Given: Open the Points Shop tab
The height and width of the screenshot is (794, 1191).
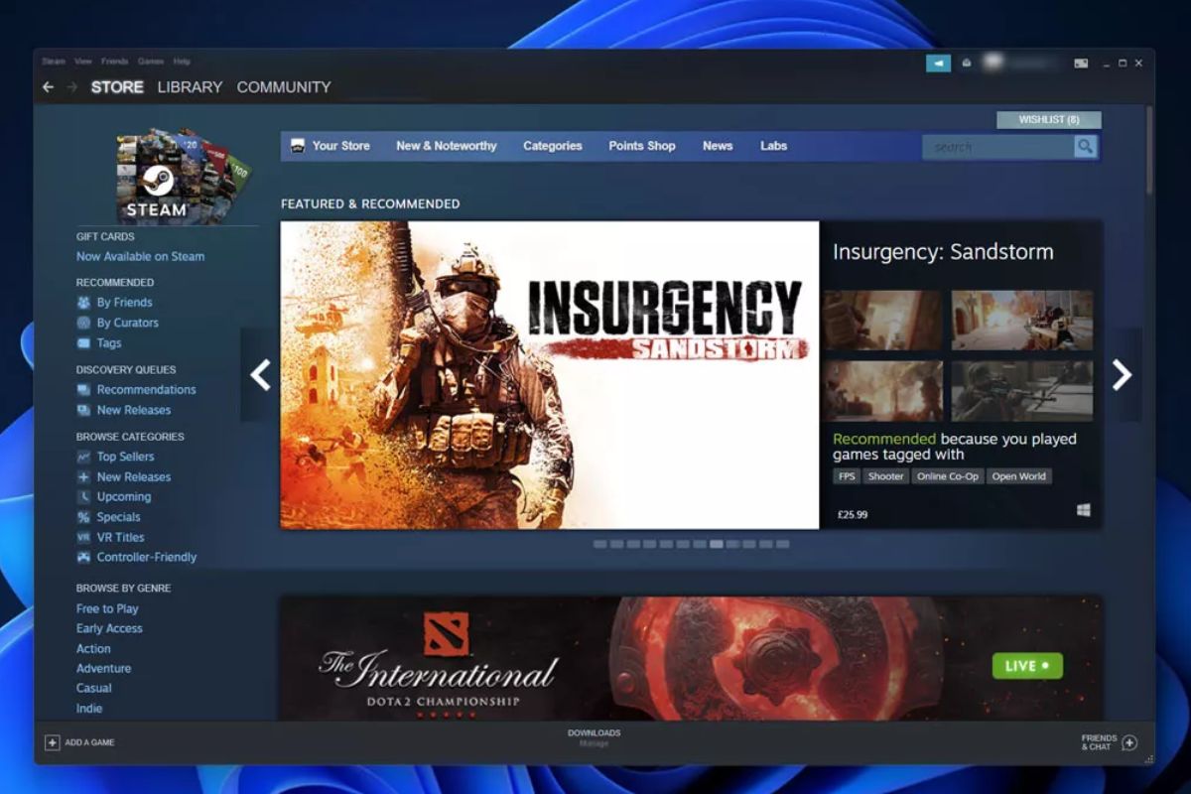Looking at the screenshot, I should [642, 146].
